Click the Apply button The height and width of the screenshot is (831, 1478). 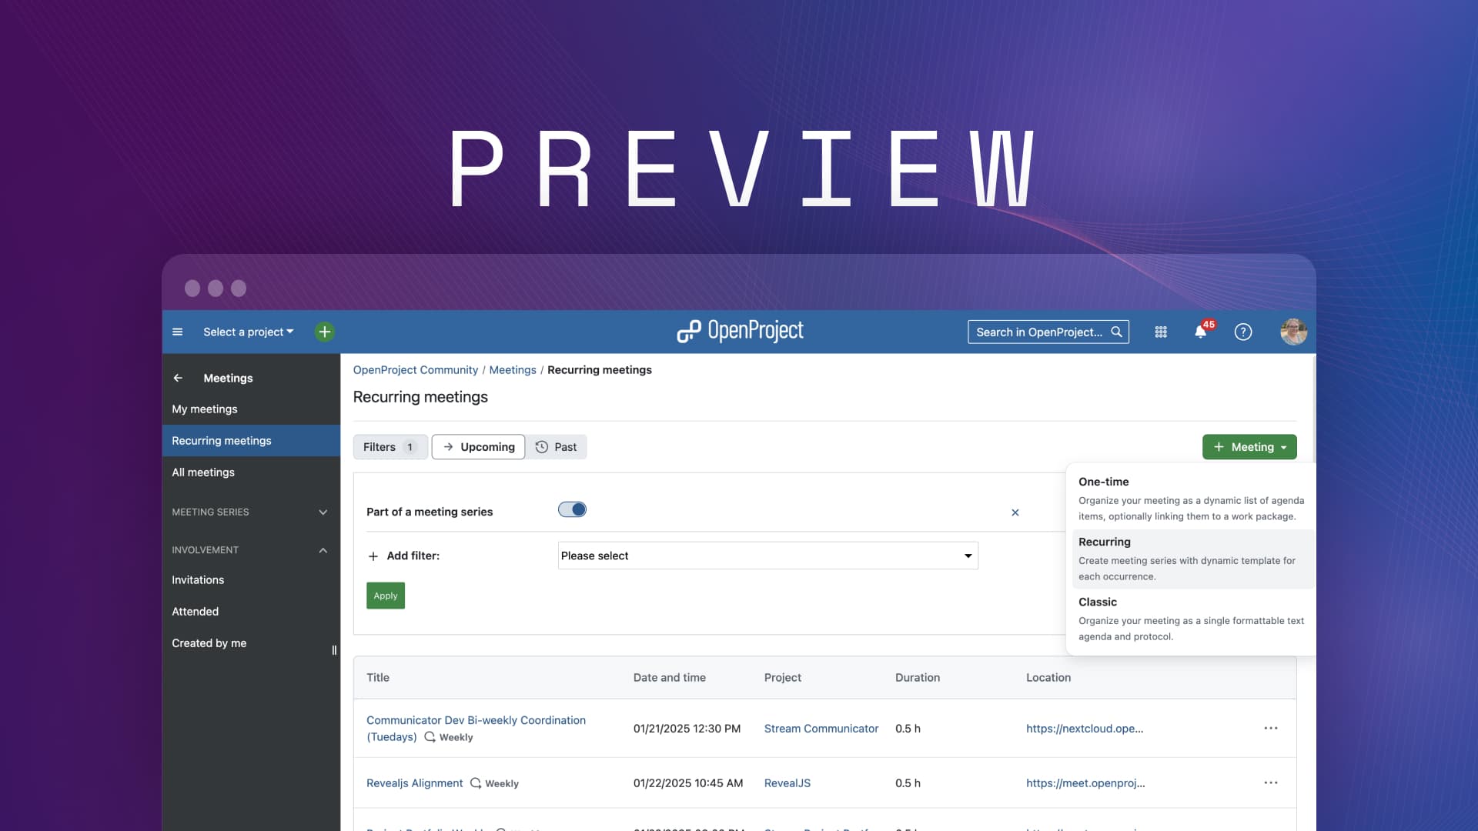point(385,595)
